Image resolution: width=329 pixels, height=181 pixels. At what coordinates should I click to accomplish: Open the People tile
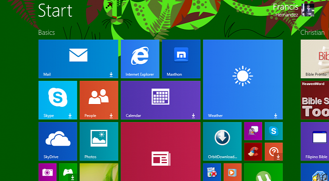point(99,100)
